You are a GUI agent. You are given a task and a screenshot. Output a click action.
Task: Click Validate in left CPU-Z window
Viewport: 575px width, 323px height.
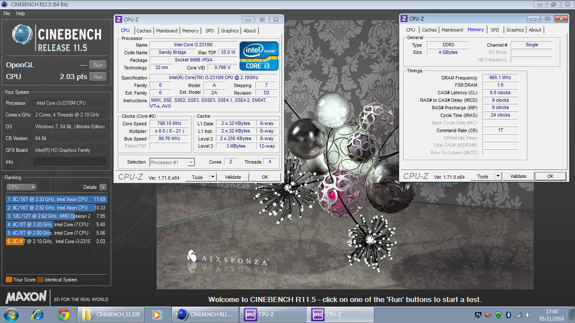click(233, 177)
